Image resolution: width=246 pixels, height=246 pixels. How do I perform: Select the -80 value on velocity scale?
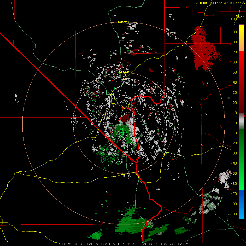[234, 204]
